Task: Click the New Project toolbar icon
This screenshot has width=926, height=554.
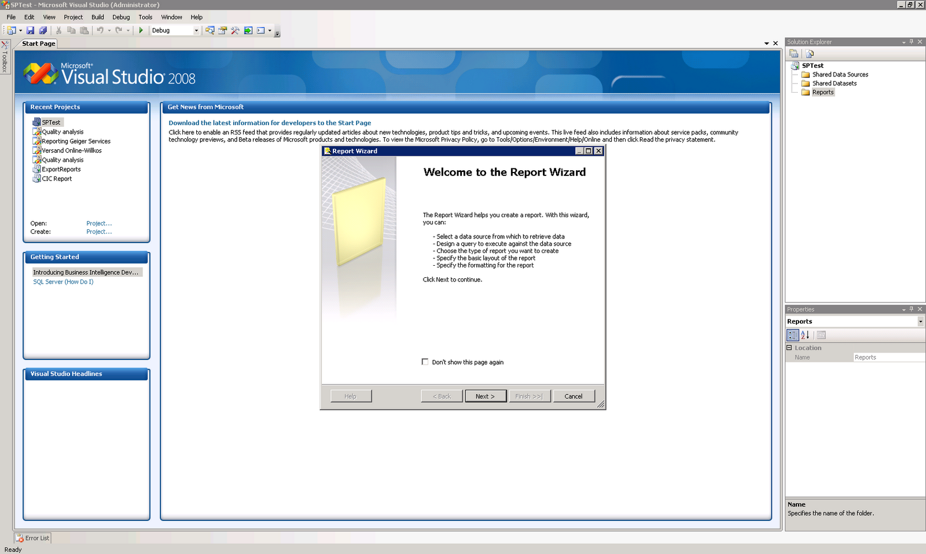Action: (x=11, y=31)
